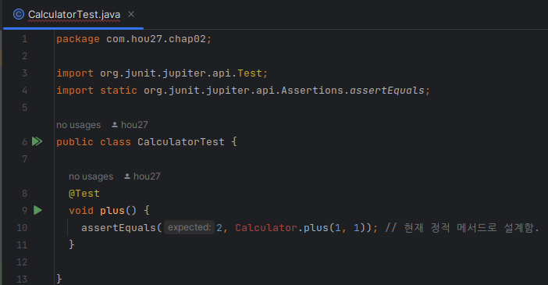Click the 'no usages' hint above @Test

91,176
